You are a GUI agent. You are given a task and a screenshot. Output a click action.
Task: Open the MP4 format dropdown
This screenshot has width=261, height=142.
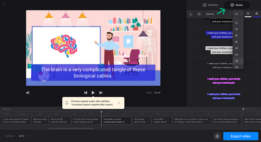click(x=23, y=136)
